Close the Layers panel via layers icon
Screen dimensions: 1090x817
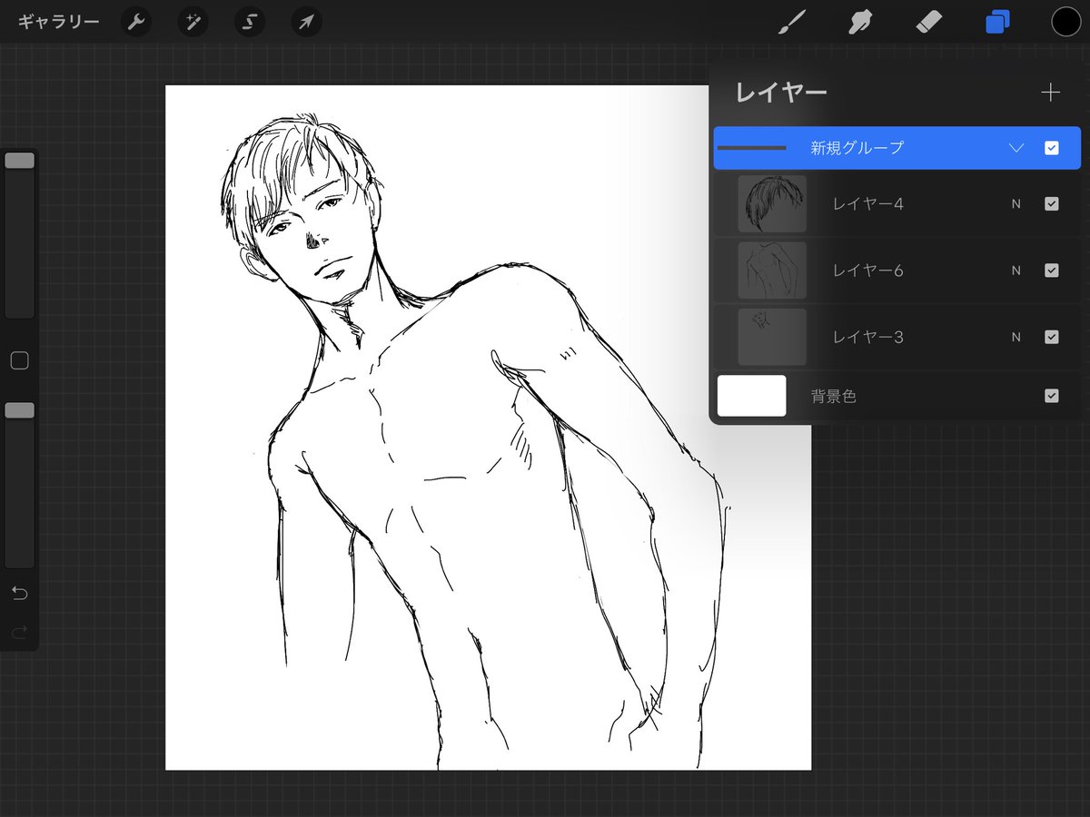pos(997,22)
